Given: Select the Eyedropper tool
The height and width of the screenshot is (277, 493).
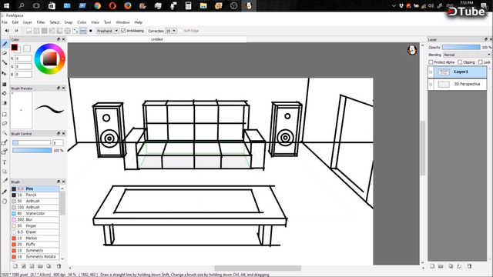Looking at the screenshot, I should click(5, 192).
